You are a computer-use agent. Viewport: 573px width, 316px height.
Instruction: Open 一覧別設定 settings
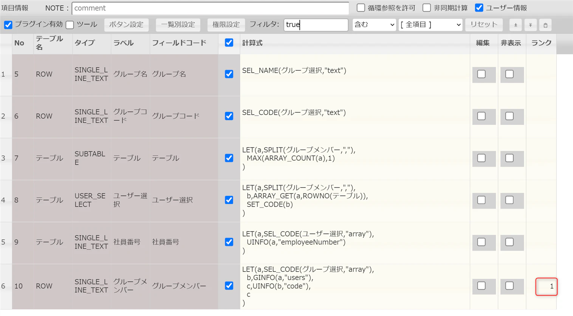point(178,25)
